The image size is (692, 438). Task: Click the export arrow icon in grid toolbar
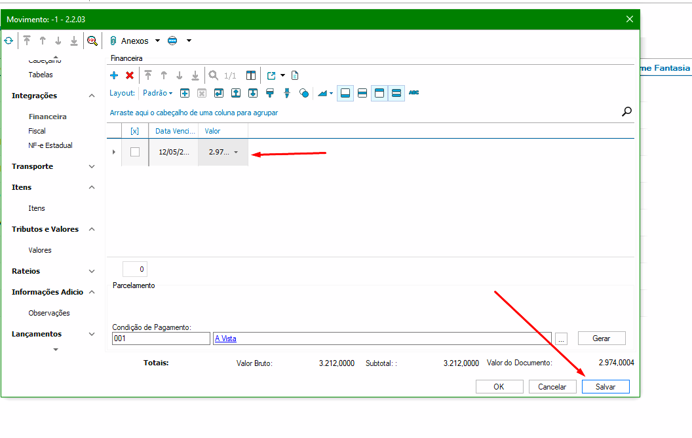pyautogui.click(x=271, y=75)
